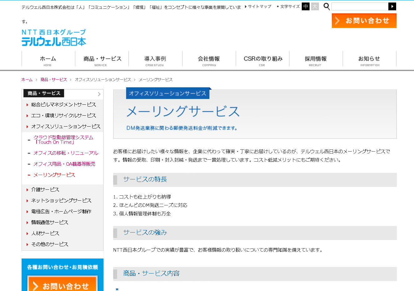Image resolution: width=414 pixels, height=291 pixels.
Task: Click the メーリングサービス page title
Action: tap(183, 112)
